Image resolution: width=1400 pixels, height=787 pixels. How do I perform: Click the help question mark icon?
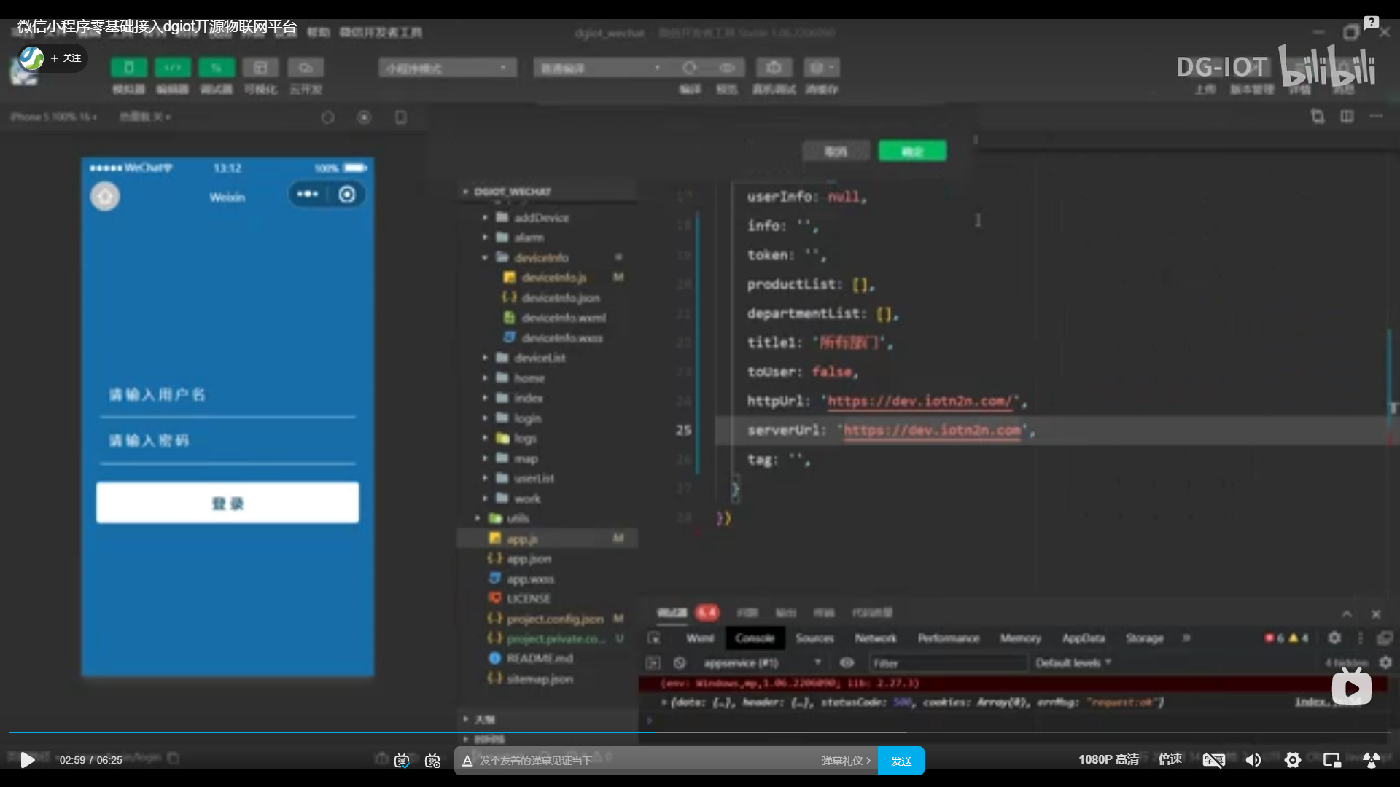click(x=1371, y=23)
